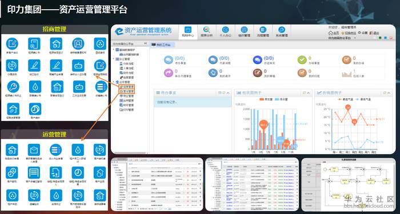400x214 pixels.
Task: Click the 设置 settings link in header
Action: pyautogui.click(x=363, y=33)
